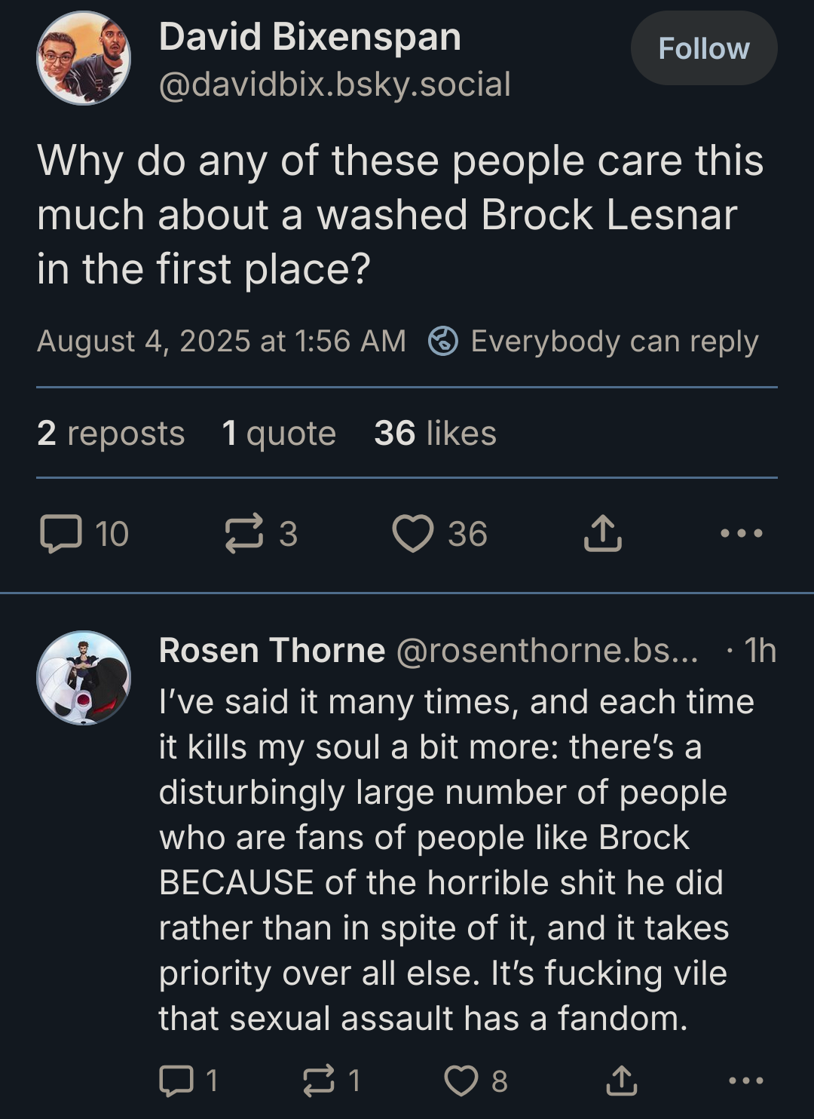View the 1 quote post
The height and width of the screenshot is (1119, 814).
279,434
